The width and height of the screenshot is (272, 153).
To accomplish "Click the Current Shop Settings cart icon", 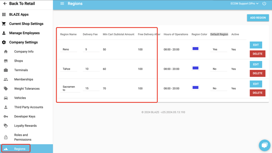I will coord(4,24).
